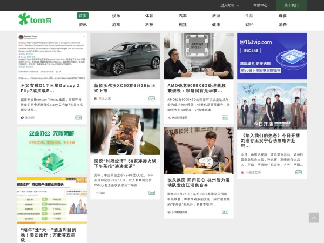Click the 消费 tag on Galaxy card
The width and height of the screenshot is (324, 243).
[x=78, y=118]
